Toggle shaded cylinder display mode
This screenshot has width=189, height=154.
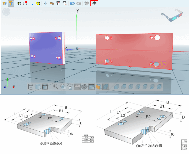point(38,87)
